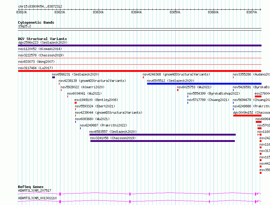This screenshot has height=205, width=270.
Task: Select nsv6083660 (Wu2021) label
Action: [92, 119]
